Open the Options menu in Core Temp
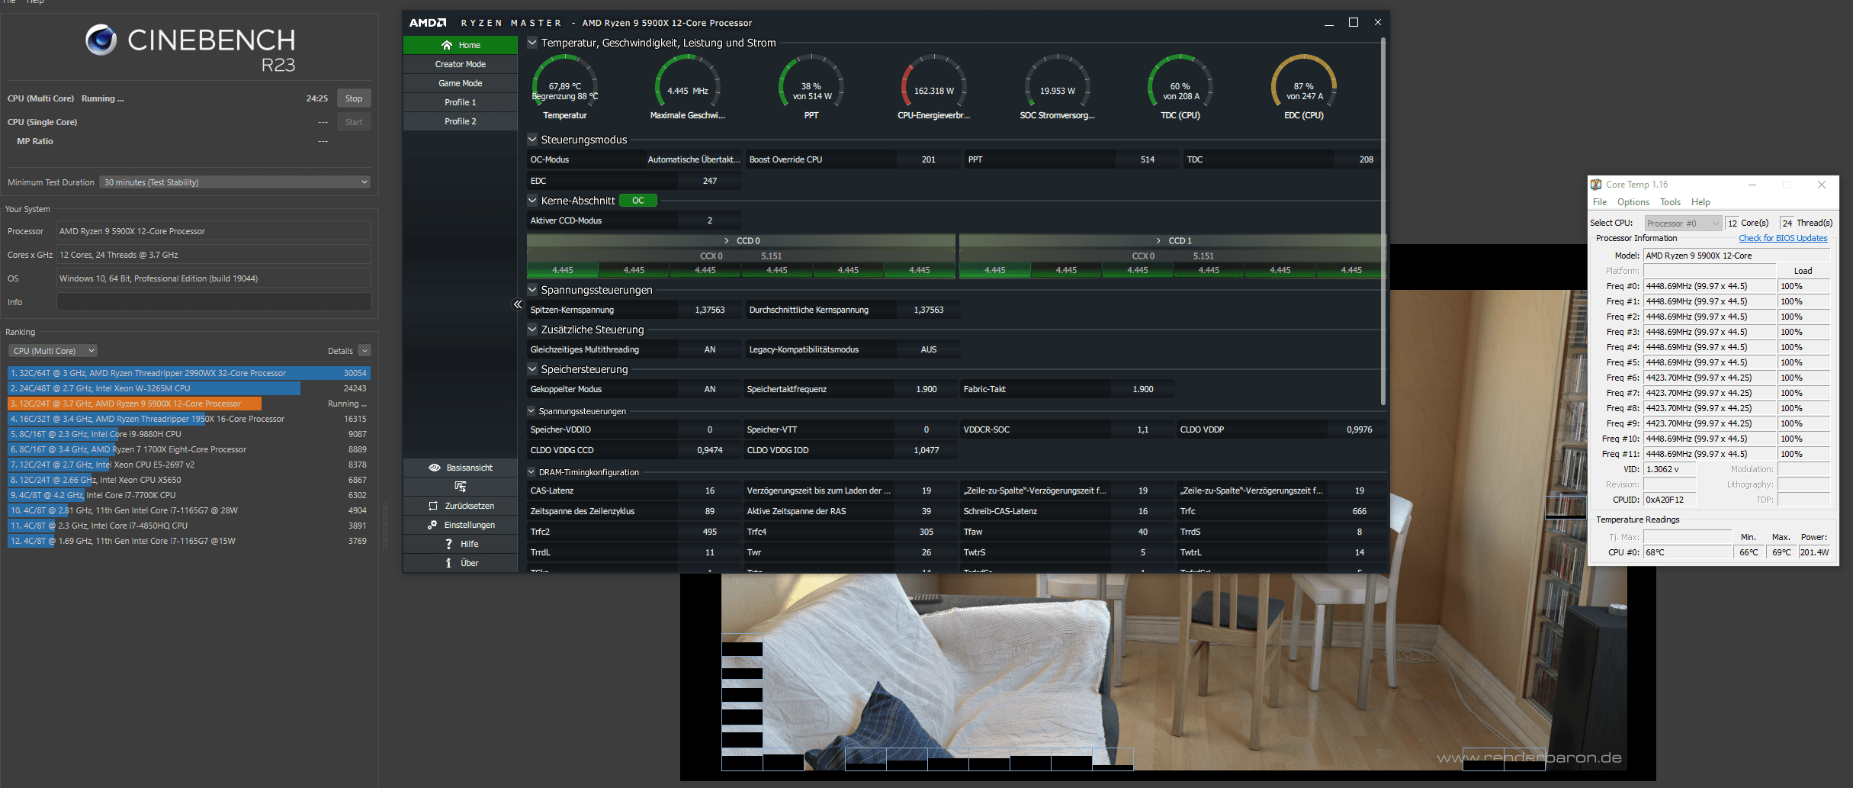1853x788 pixels. pyautogui.click(x=1633, y=202)
